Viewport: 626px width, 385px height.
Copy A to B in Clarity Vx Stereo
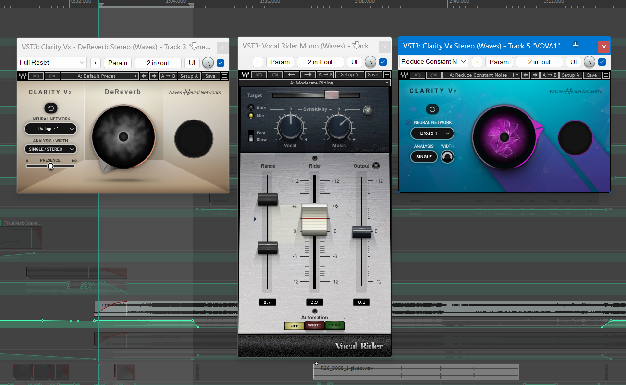tap(550, 75)
